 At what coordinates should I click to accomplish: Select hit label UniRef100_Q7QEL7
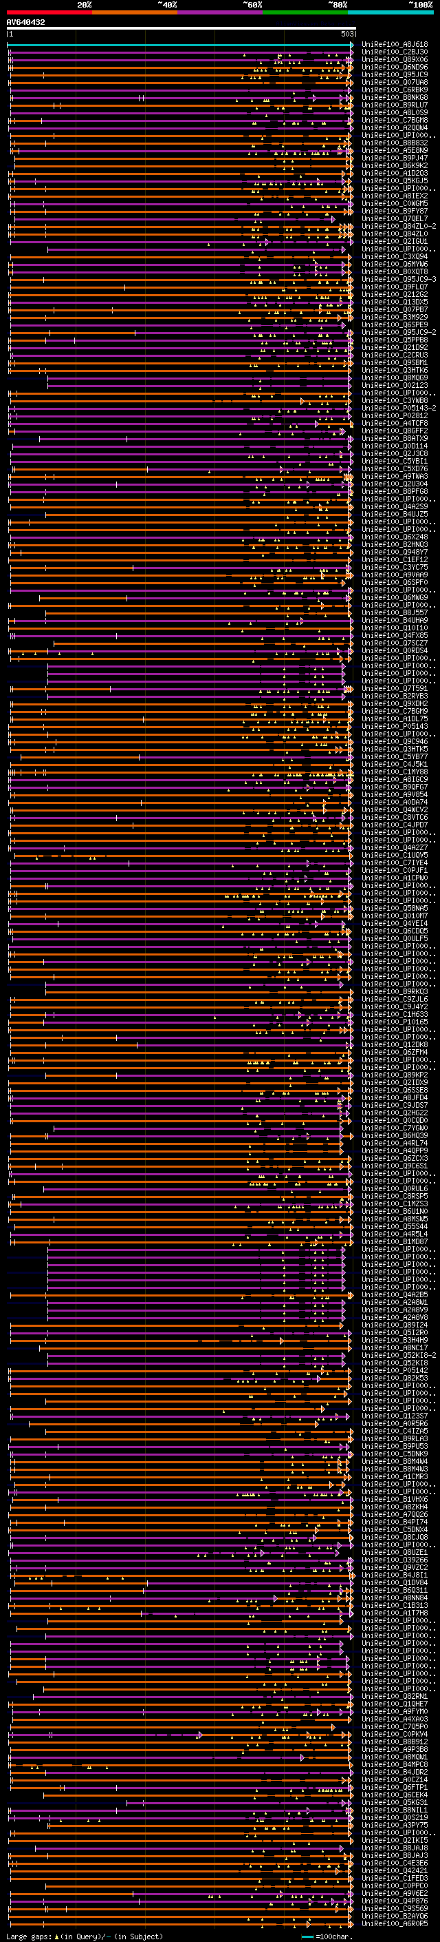pyautogui.click(x=395, y=218)
